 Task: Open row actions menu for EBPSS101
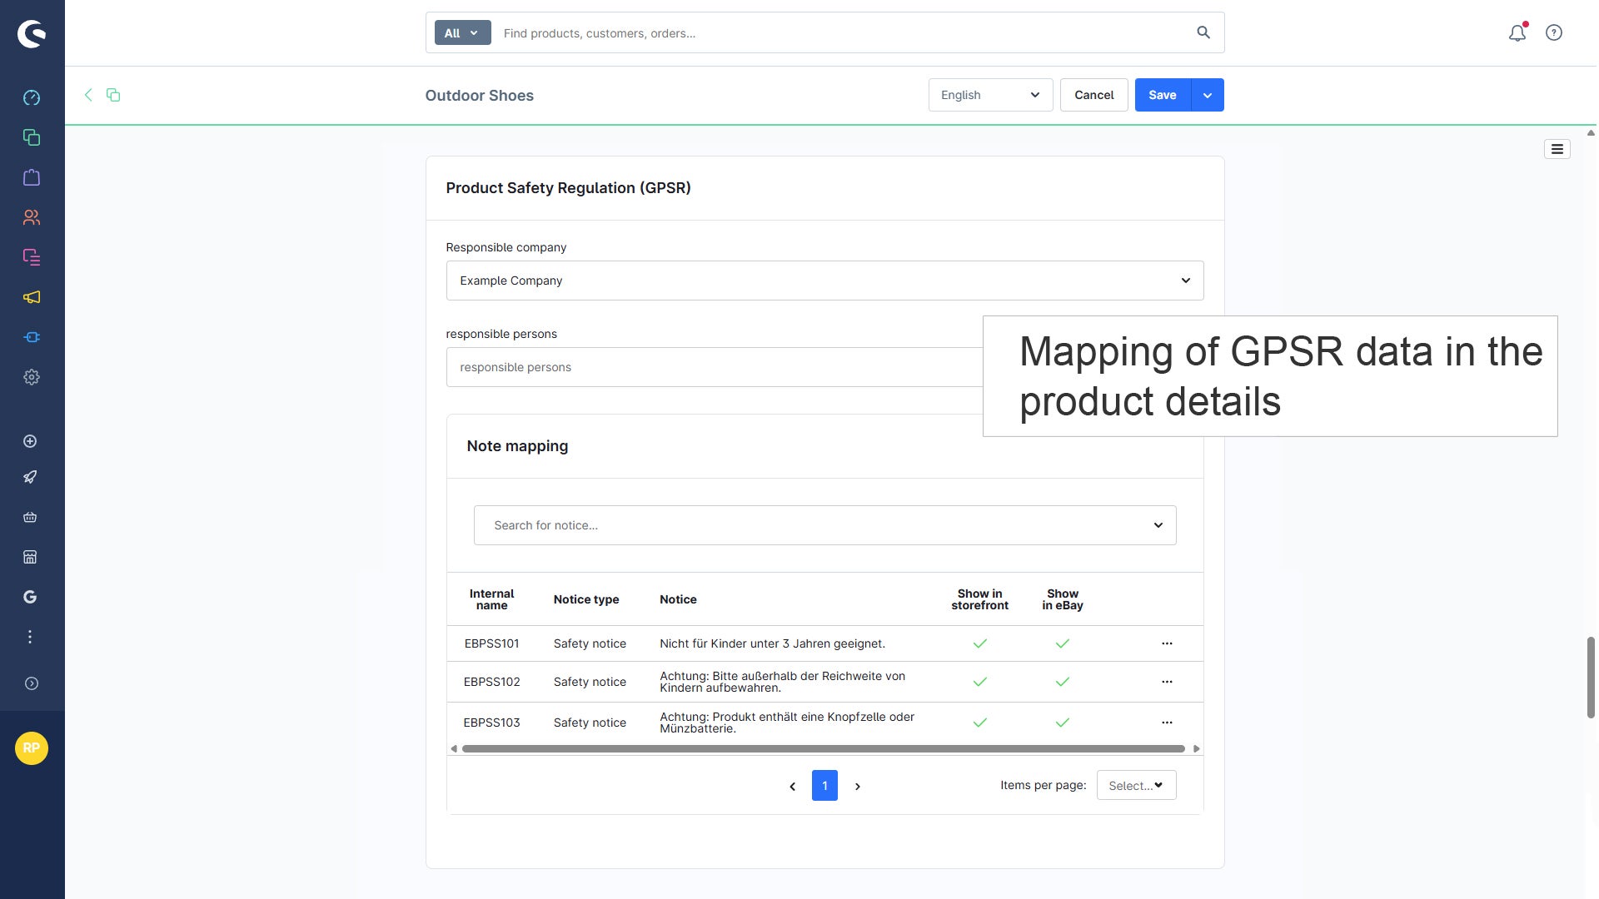point(1167,643)
